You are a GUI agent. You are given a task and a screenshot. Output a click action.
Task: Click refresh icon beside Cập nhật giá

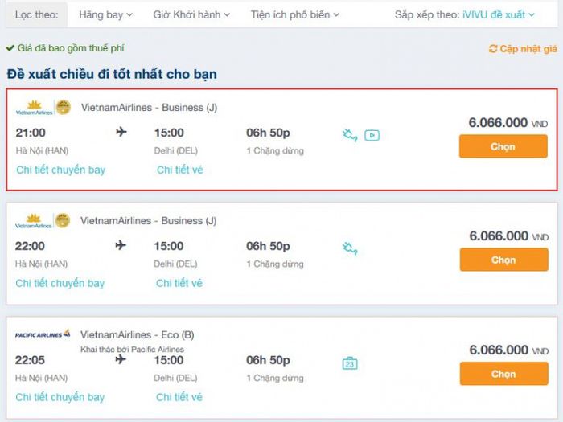[493, 48]
